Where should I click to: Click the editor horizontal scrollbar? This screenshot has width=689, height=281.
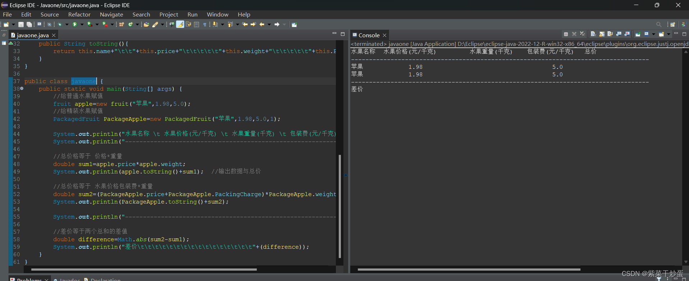pos(144,269)
